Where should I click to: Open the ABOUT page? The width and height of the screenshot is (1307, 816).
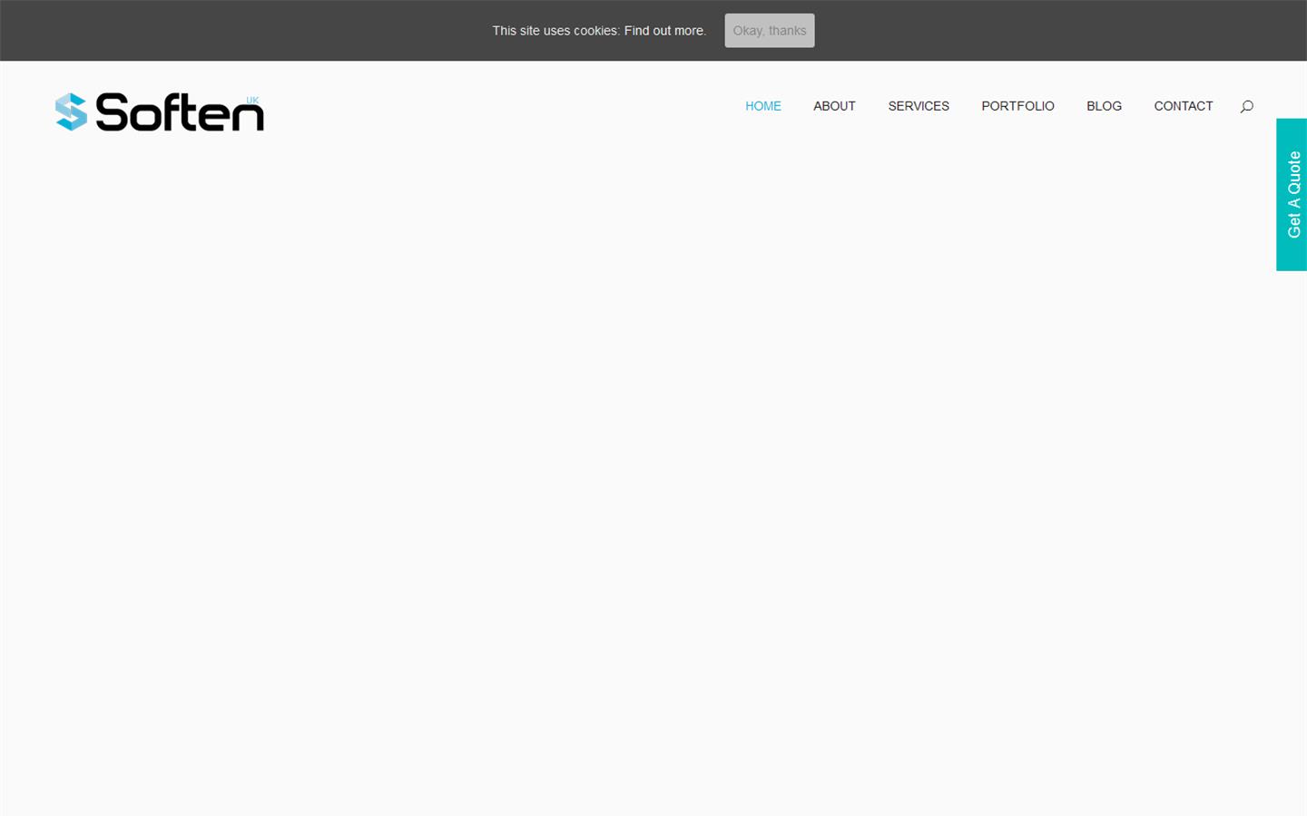tap(834, 106)
